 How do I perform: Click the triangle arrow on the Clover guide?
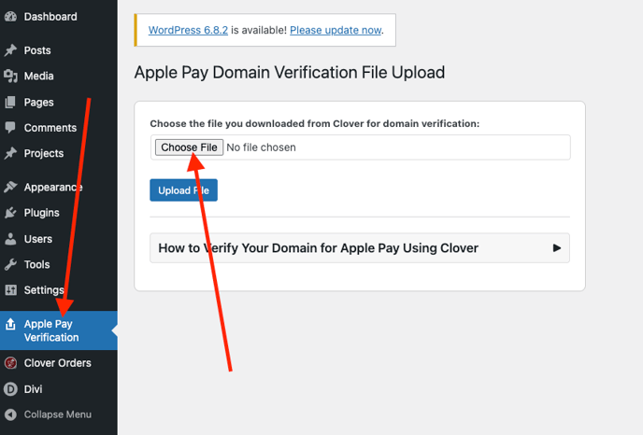pyautogui.click(x=556, y=248)
